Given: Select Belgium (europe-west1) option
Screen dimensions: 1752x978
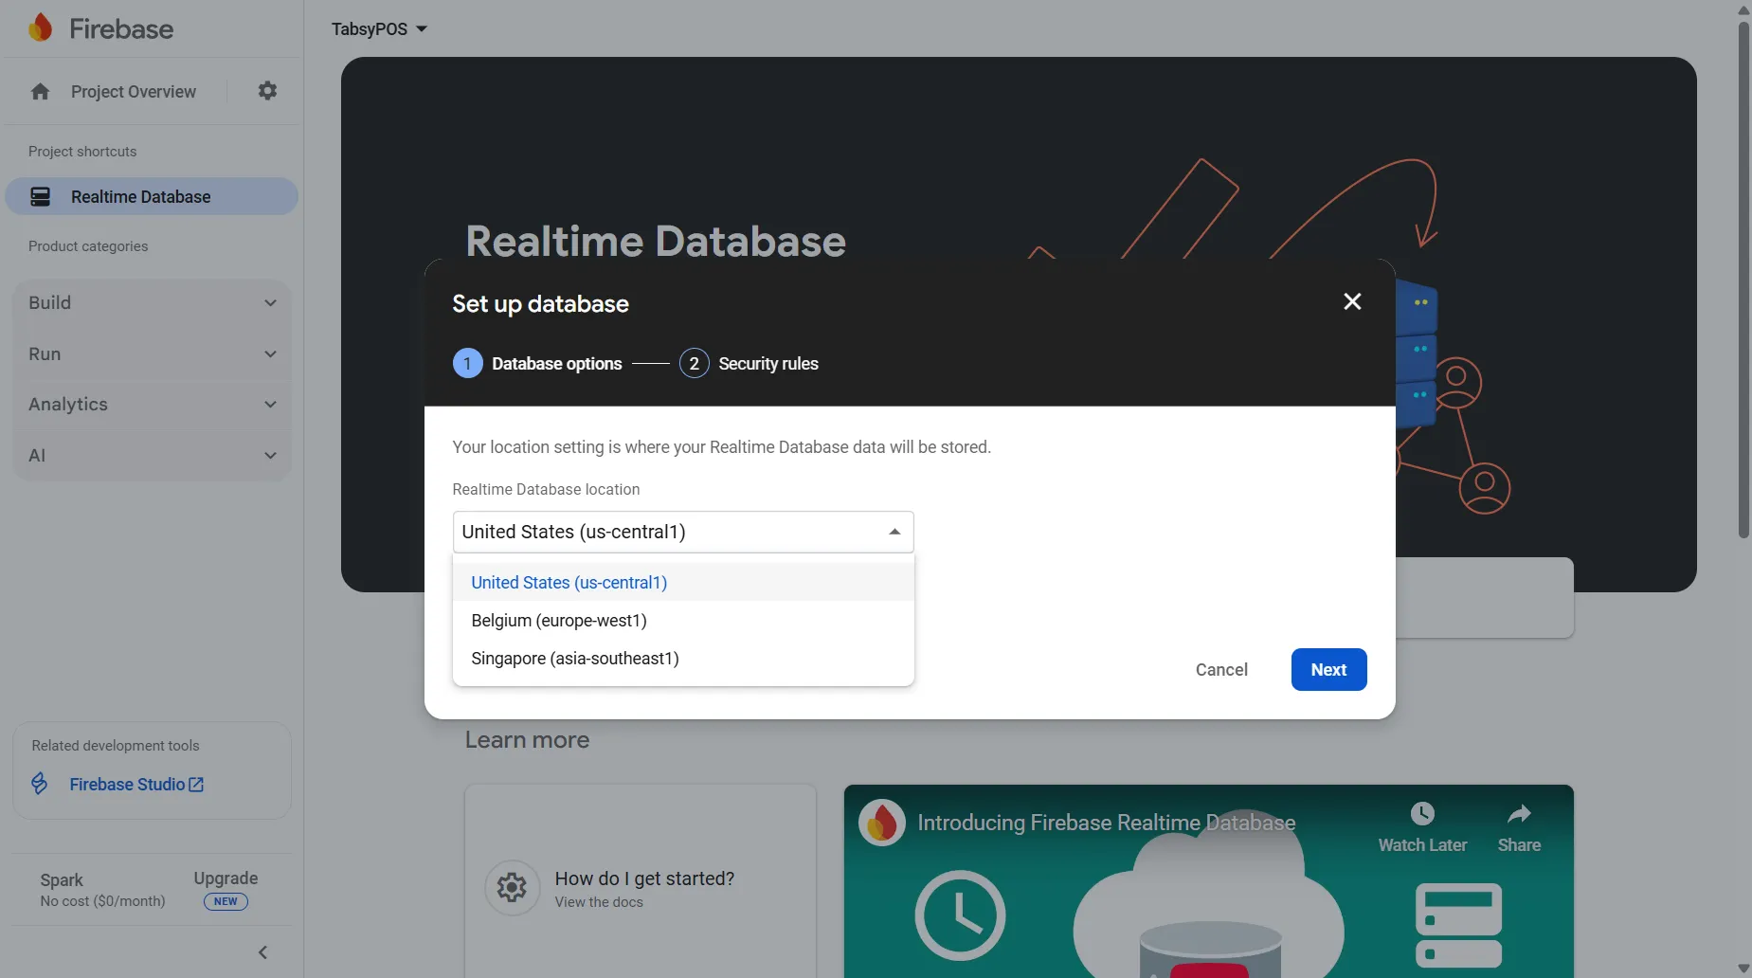Looking at the screenshot, I should click(683, 621).
